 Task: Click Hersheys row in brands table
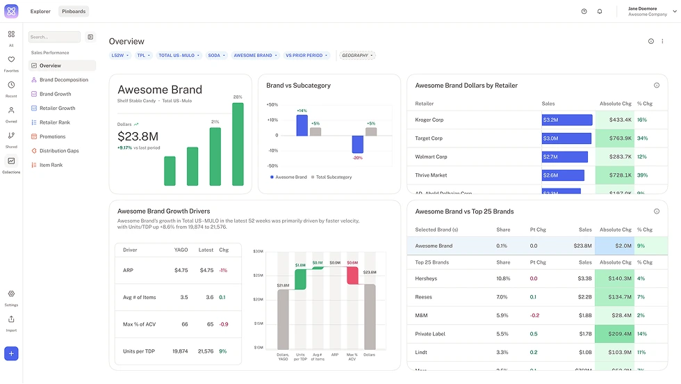(537, 279)
